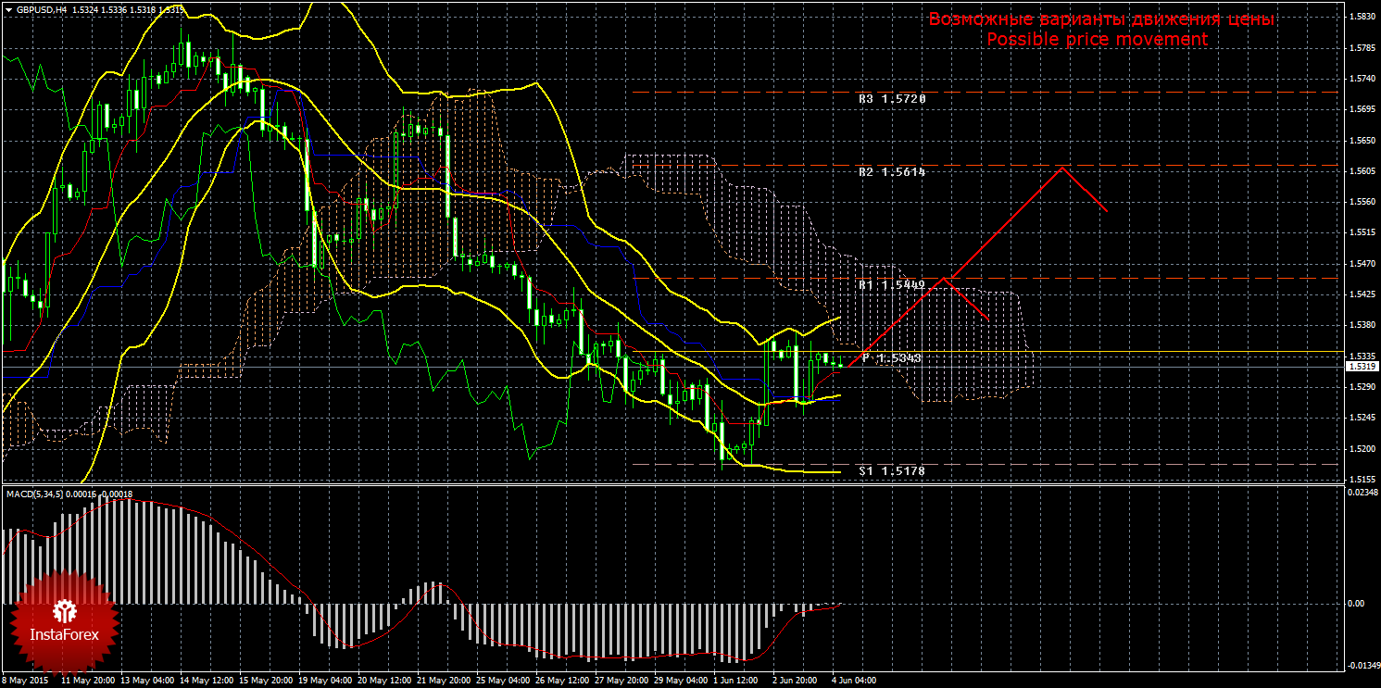Click the 8 May 2015 date on time axis
The width and height of the screenshot is (1381, 688).
coord(25,680)
